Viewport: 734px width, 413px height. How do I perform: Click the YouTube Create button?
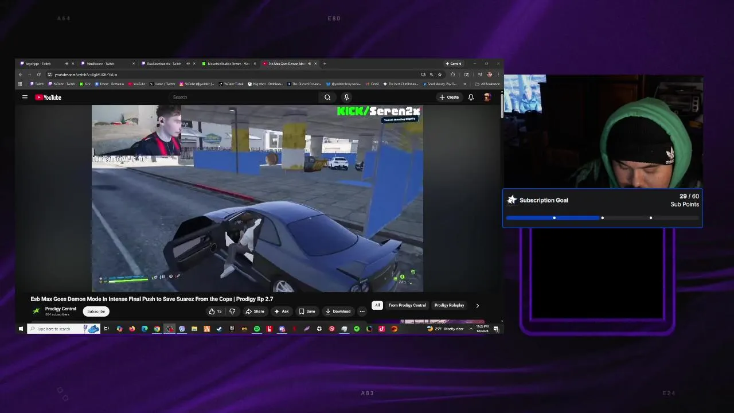click(x=449, y=98)
